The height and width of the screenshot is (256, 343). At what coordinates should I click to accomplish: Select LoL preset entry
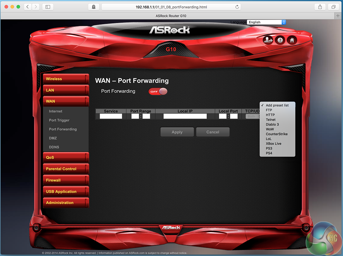pyautogui.click(x=277, y=139)
